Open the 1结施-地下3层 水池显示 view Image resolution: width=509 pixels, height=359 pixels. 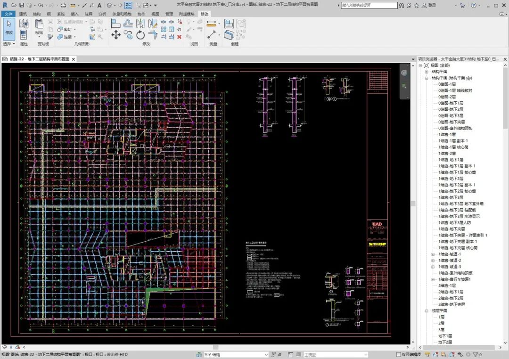[459, 216]
